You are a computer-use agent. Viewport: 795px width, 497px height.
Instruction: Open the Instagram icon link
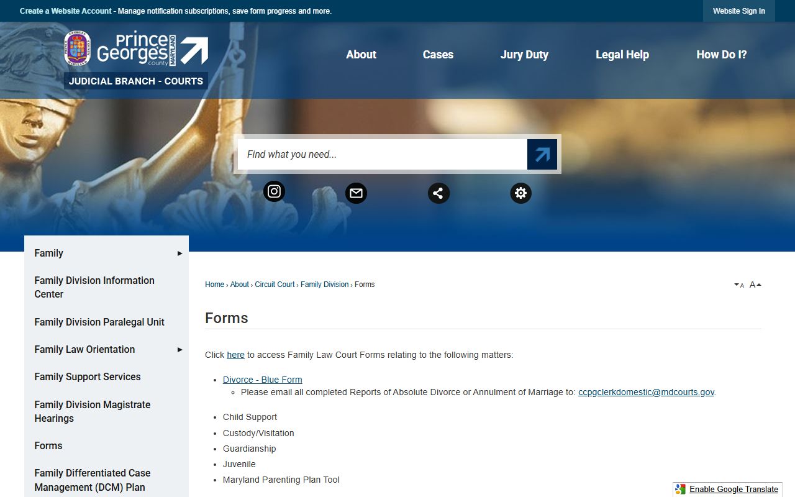coord(274,191)
